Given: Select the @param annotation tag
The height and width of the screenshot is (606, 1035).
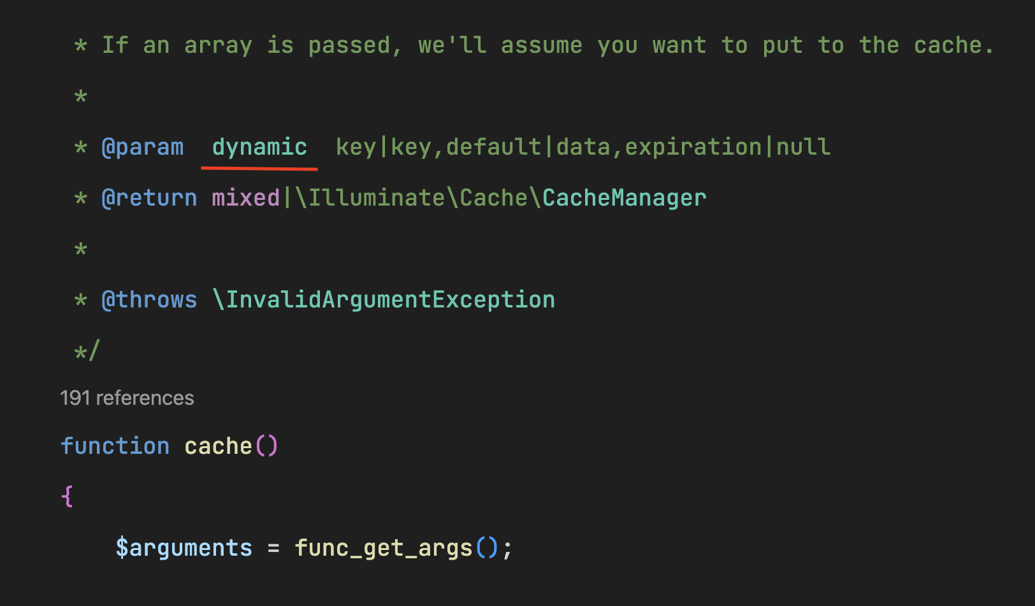Looking at the screenshot, I should click(142, 147).
